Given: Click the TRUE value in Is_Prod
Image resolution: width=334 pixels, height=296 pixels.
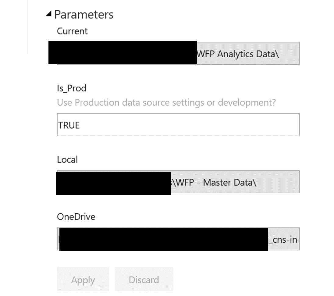Looking at the screenshot, I should tap(69, 125).
